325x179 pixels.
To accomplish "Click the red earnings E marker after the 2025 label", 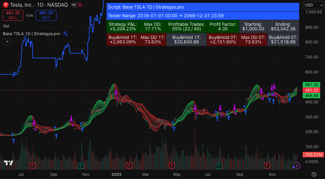I will click(x=129, y=166).
